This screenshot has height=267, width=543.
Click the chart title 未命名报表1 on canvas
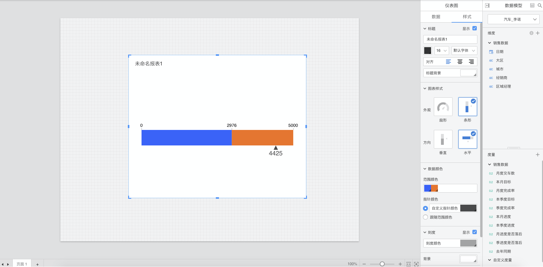tap(149, 64)
